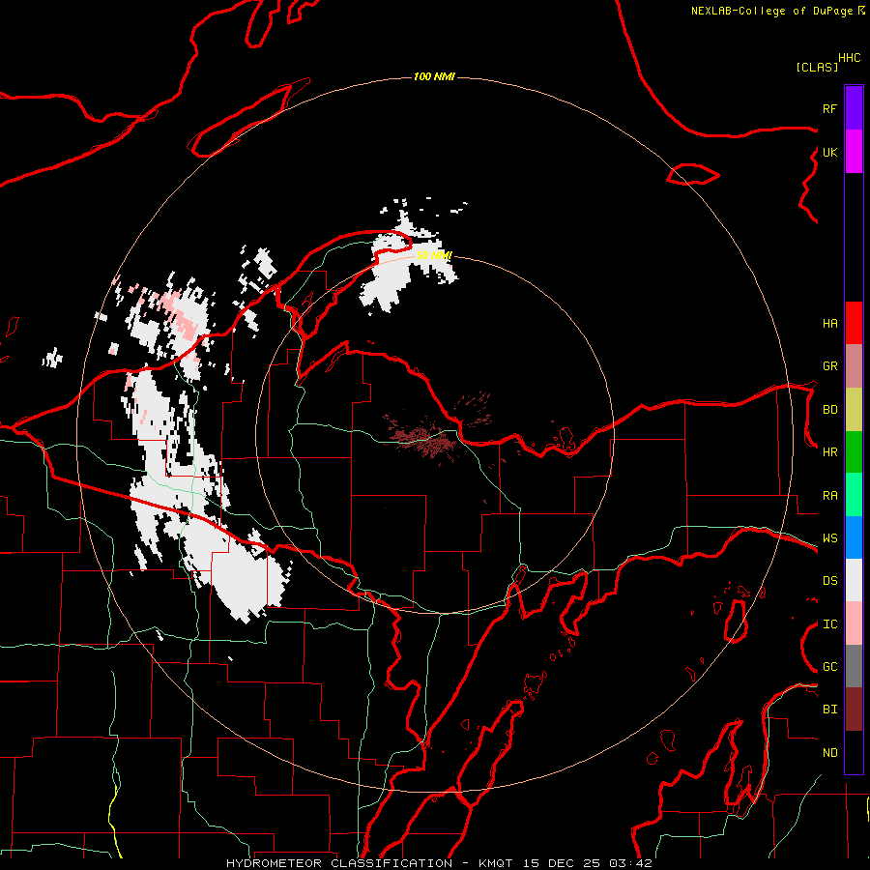This screenshot has width=870, height=870.
Task: Click the [CLAS] label
Action: pyautogui.click(x=817, y=67)
